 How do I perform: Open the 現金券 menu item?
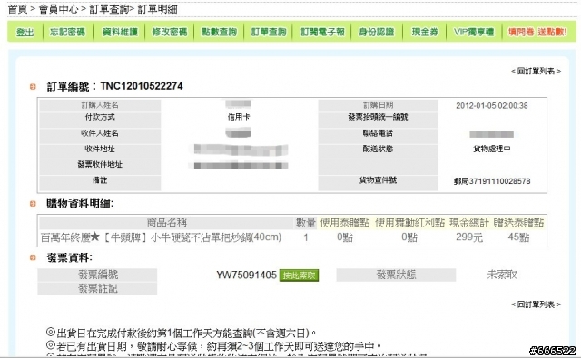425,33
